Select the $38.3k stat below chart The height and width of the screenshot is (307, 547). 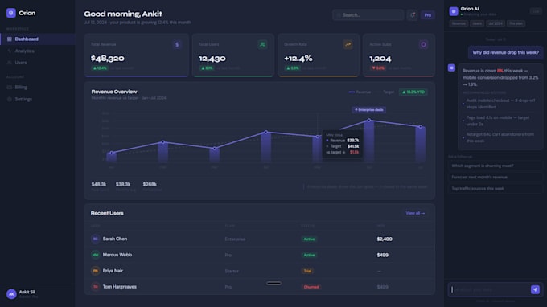(123, 184)
